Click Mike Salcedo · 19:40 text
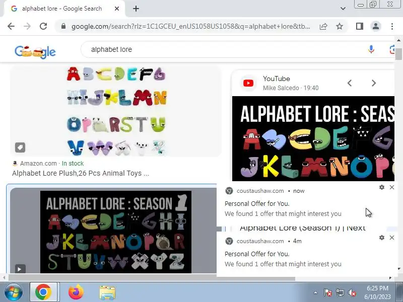Image resolution: width=403 pixels, height=302 pixels. (x=291, y=88)
